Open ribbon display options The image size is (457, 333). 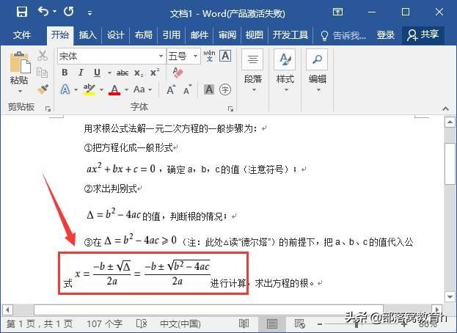click(x=337, y=12)
